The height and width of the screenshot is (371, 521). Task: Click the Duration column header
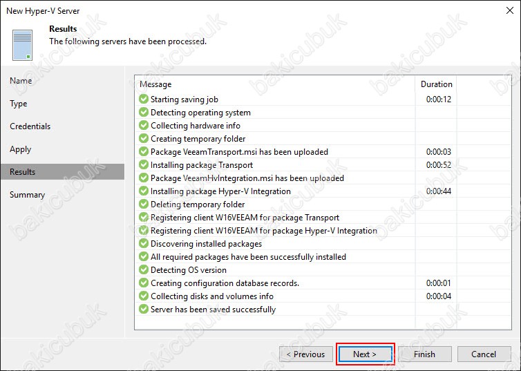coord(436,84)
